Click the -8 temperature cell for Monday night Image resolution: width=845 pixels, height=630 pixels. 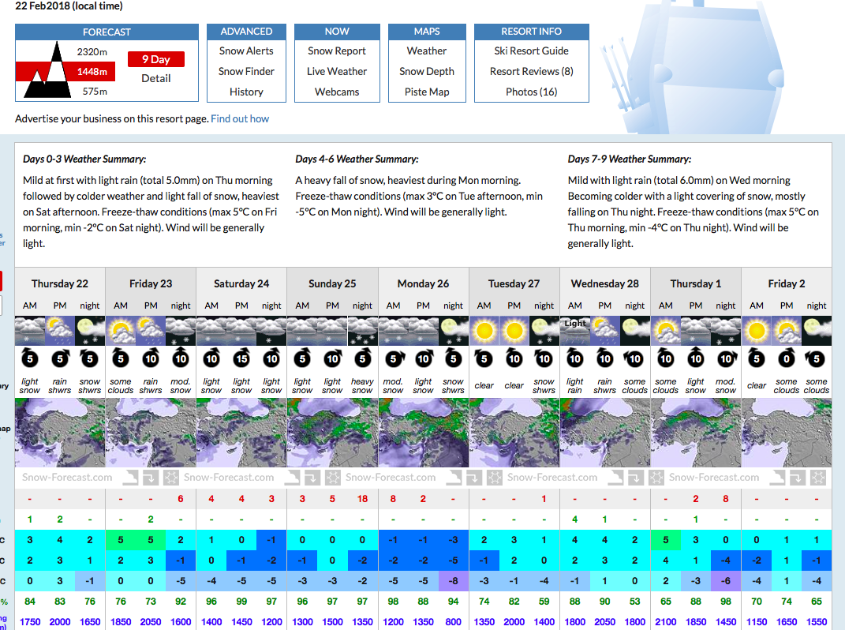(453, 581)
